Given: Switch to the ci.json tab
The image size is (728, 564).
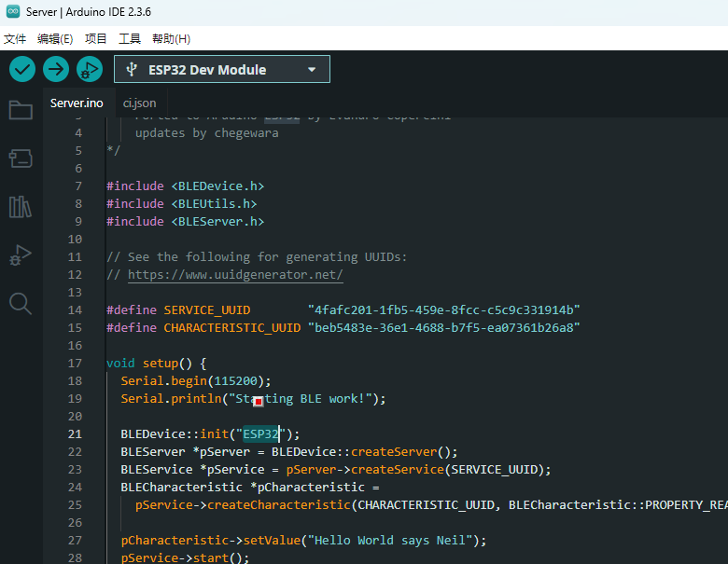Looking at the screenshot, I should tap(139, 103).
